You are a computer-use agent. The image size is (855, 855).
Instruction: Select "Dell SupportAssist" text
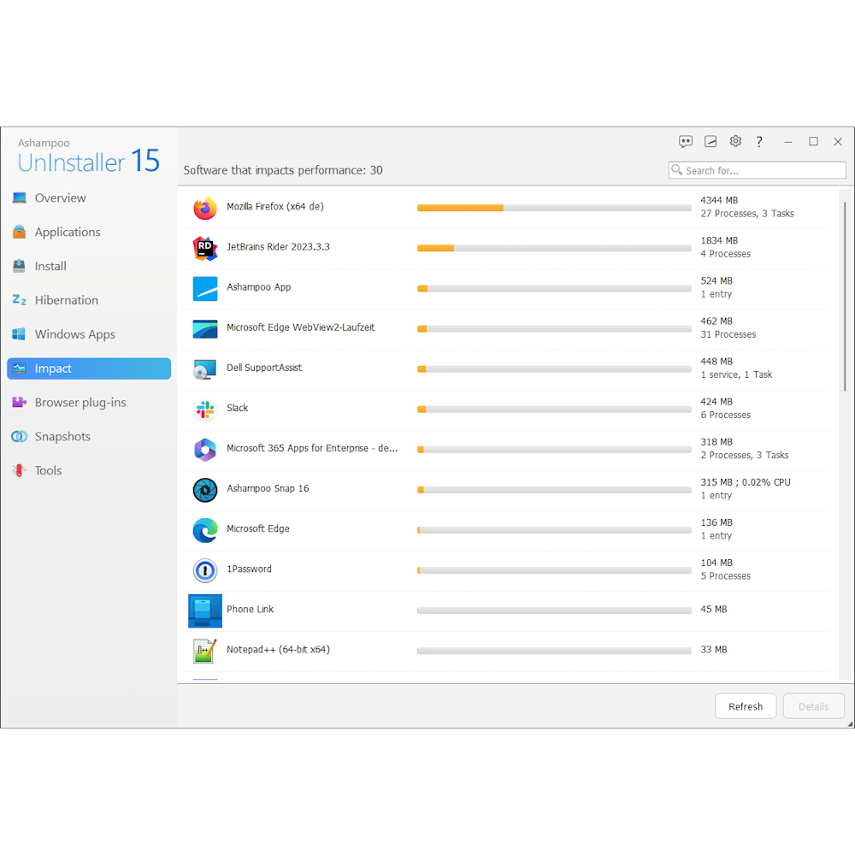click(x=264, y=368)
